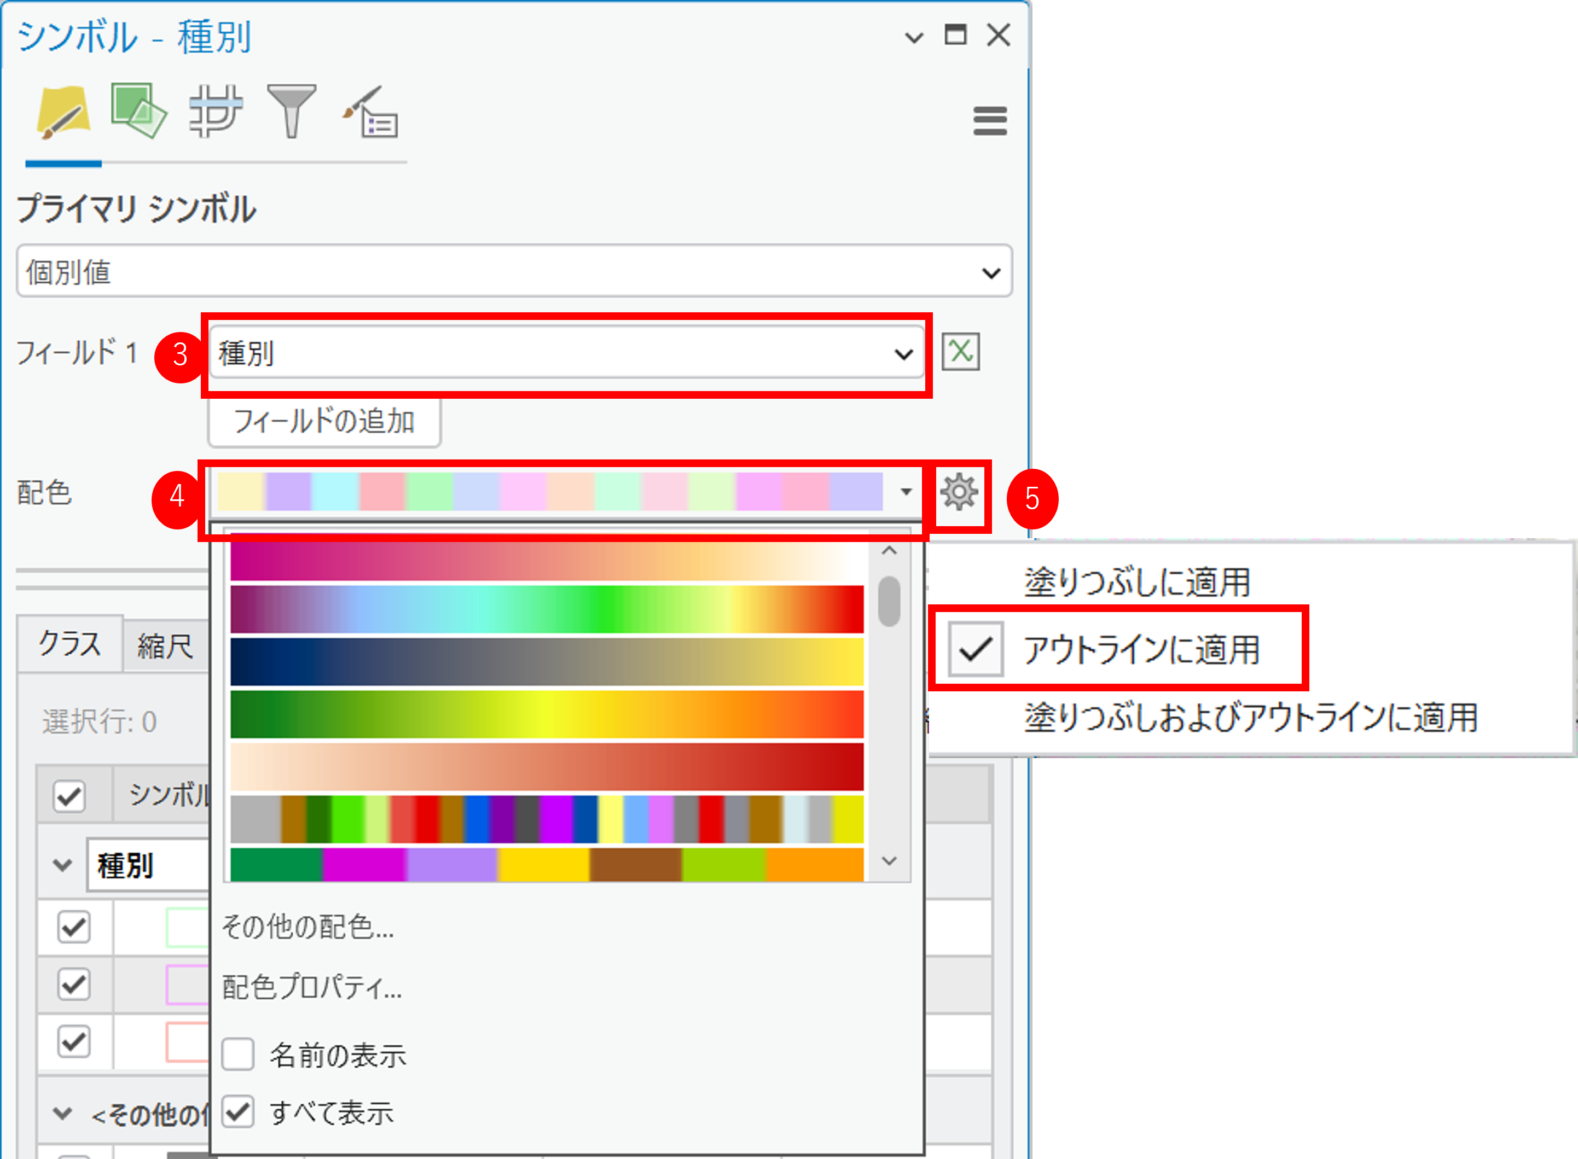The image size is (1578, 1159).
Task: Open the display filters funnel icon
Action: (291, 111)
